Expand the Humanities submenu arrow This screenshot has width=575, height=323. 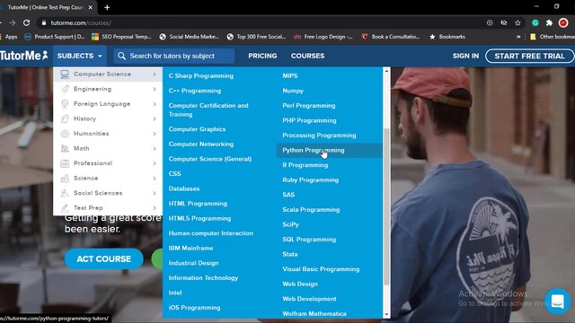[x=155, y=134]
